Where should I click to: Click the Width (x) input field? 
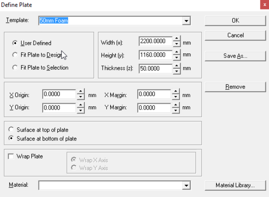point(155,41)
